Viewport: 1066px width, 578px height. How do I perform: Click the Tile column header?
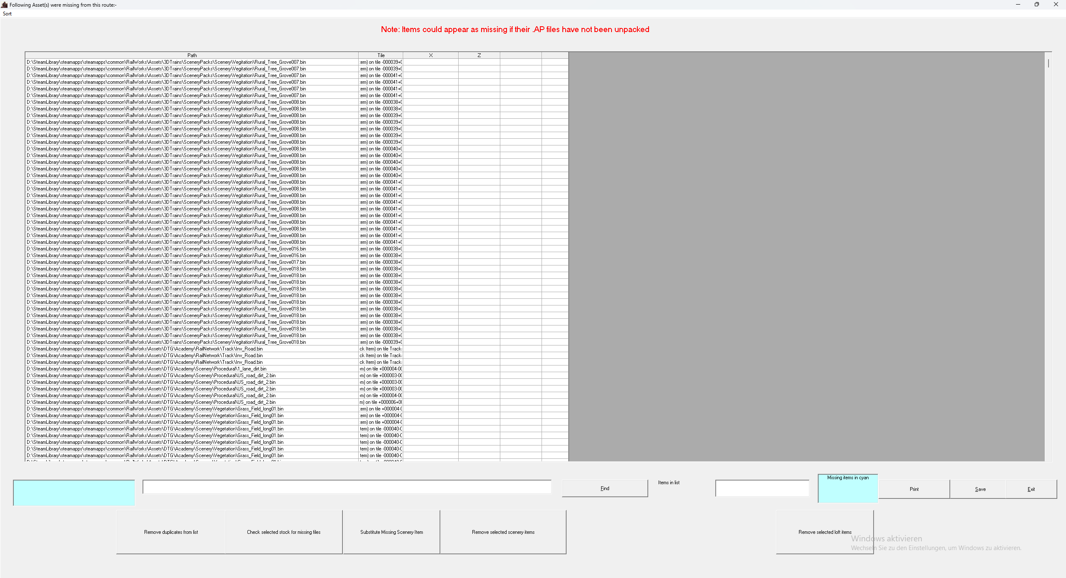coord(381,55)
